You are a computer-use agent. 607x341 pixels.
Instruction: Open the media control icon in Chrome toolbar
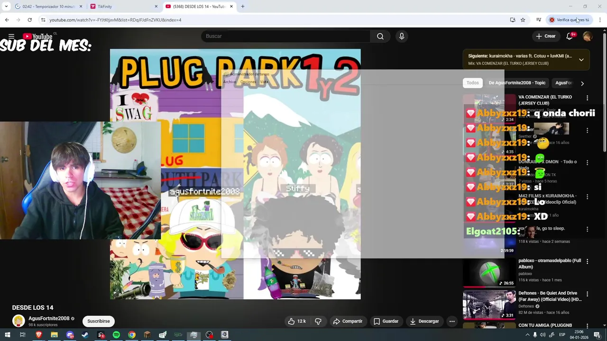[x=539, y=20]
